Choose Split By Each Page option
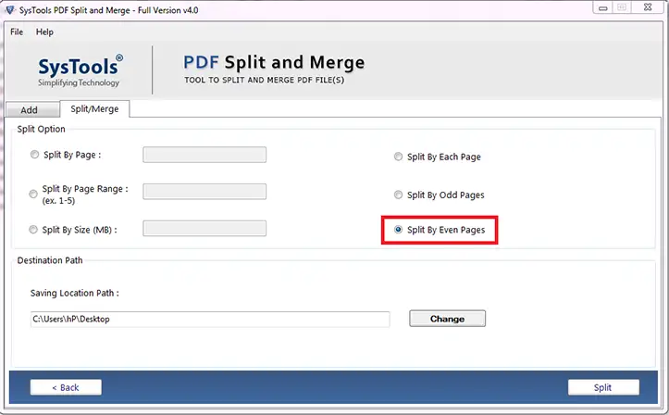The image size is (669, 415). (x=398, y=157)
